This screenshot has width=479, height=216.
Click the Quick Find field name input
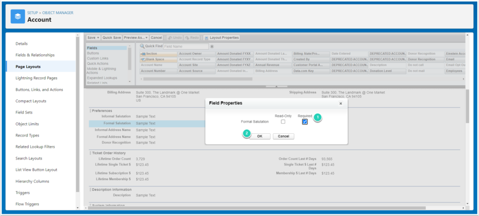click(186, 46)
